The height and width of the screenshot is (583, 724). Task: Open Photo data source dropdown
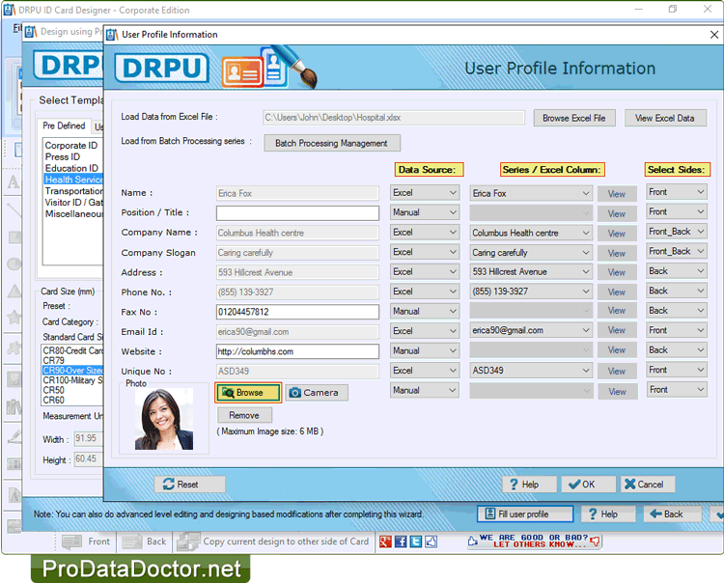(425, 391)
